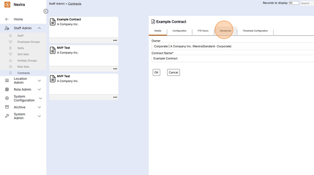
Task: Collapse the Staff Admin section chevron
Action: 39,28
